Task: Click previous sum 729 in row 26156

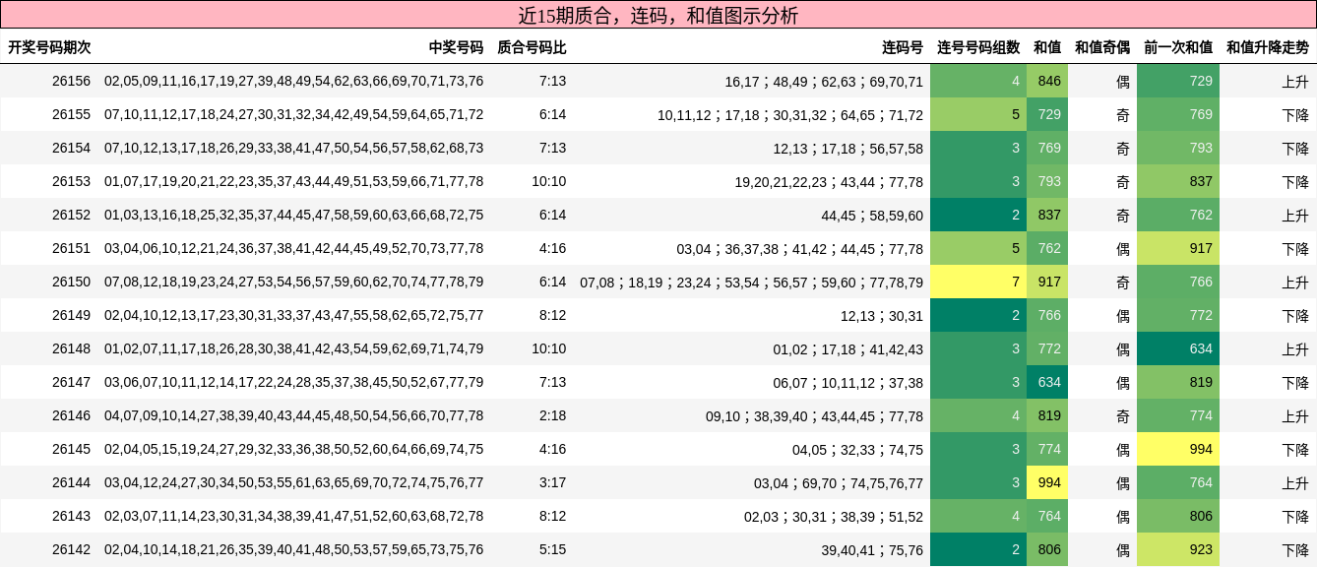Action: click(1178, 81)
